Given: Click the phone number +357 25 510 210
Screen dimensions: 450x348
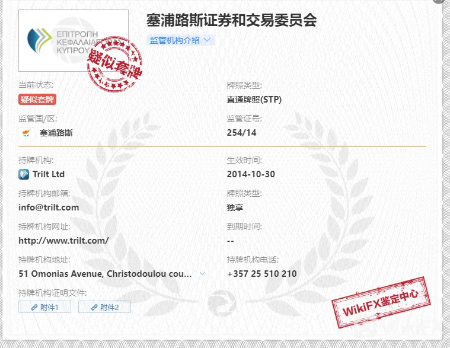Looking at the screenshot, I should [x=261, y=274].
